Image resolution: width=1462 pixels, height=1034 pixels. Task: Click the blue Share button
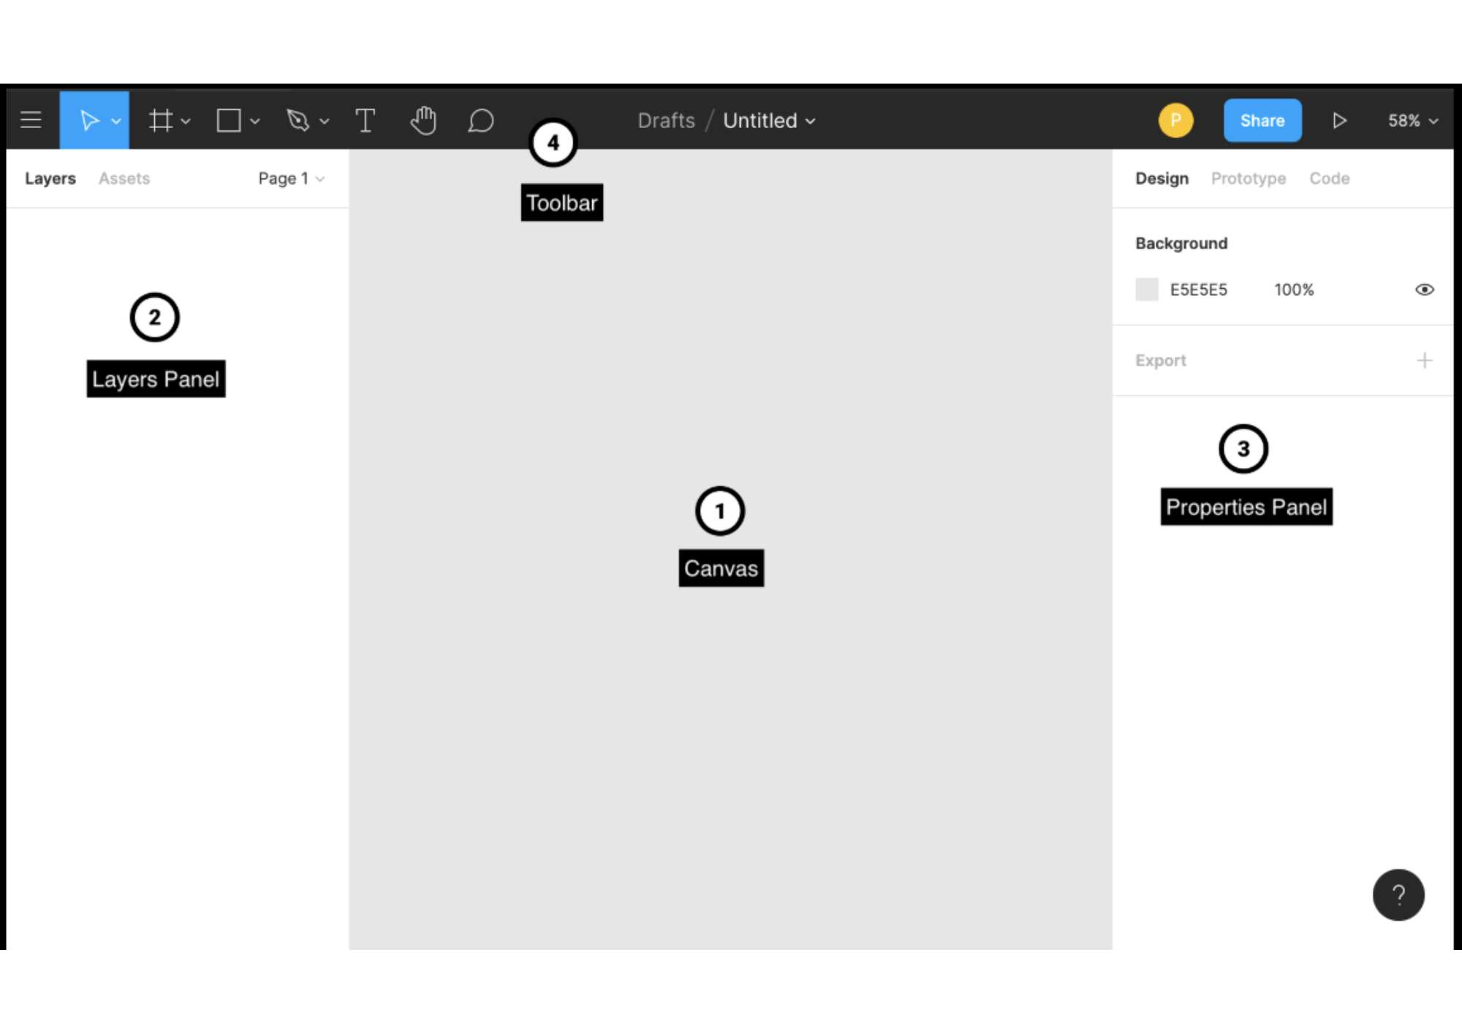(1262, 120)
